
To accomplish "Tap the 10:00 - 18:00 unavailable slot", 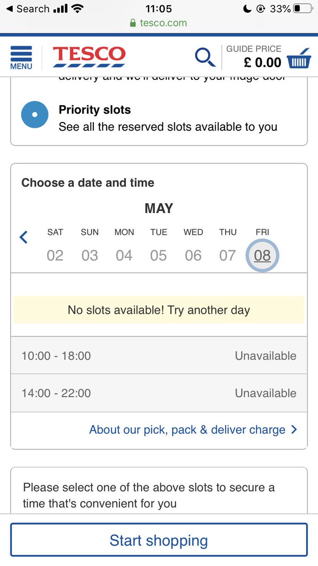I will coord(159,356).
